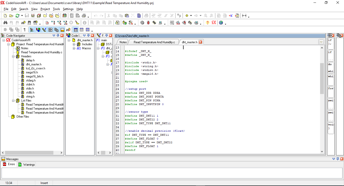Viewport: 344px width, 186px height.
Task: Open the Warnings tab in Messages
Action: click(27, 164)
